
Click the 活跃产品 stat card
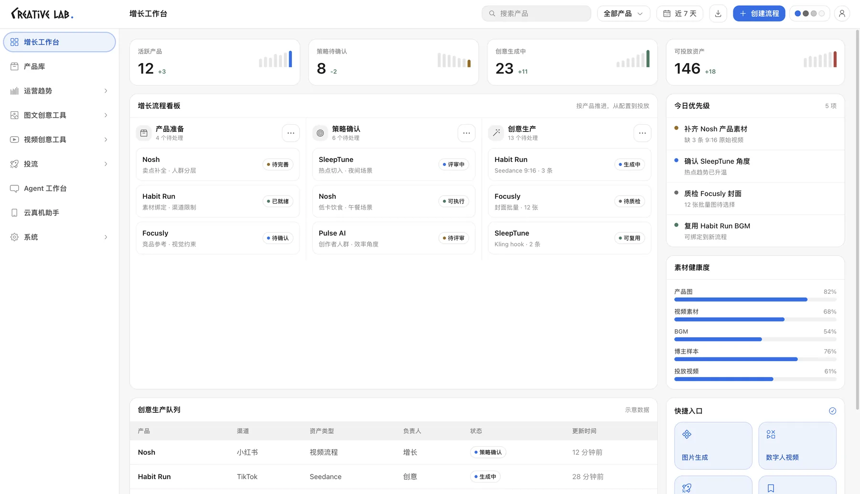click(x=215, y=62)
